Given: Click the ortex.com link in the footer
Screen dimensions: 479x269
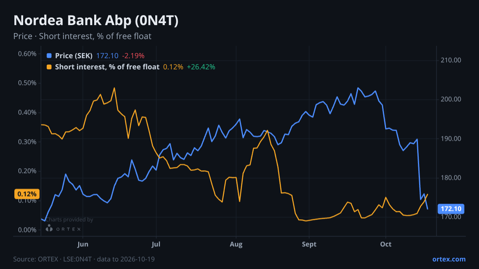Looking at the screenshot, I should 449,259.
